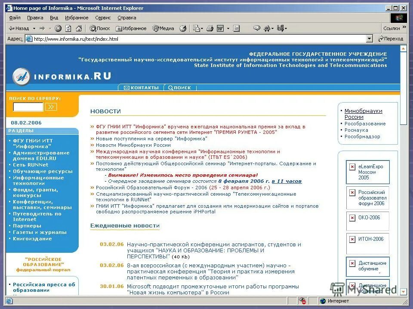The height and width of the screenshot is (309, 413).
Task: Click the eLearnExpo Moscow 2005 banner
Action: pyautogui.click(x=368, y=172)
